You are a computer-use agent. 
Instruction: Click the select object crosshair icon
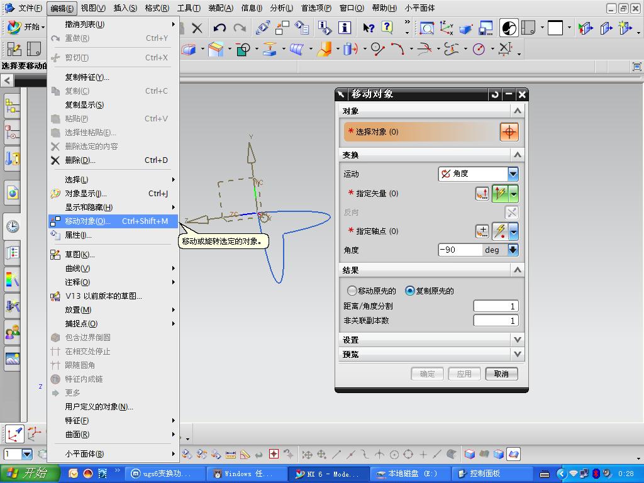tap(509, 132)
